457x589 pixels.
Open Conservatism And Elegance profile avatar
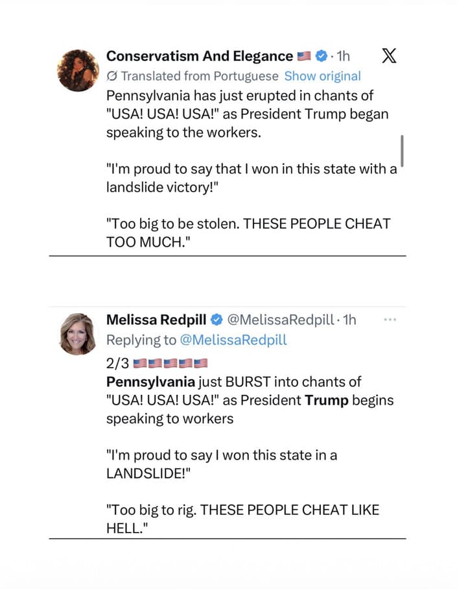pyautogui.click(x=78, y=70)
